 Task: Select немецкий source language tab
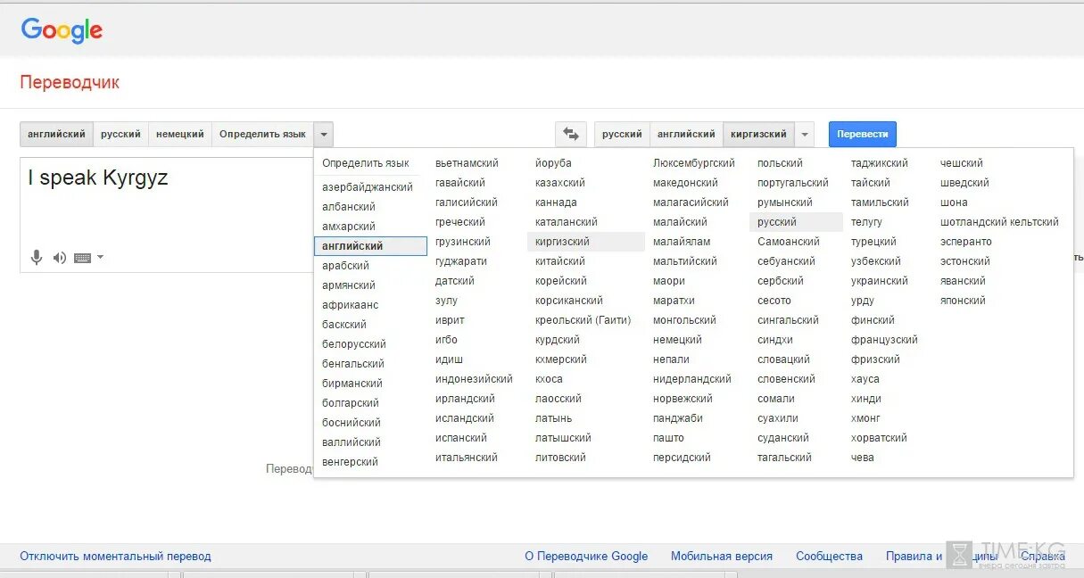click(180, 135)
